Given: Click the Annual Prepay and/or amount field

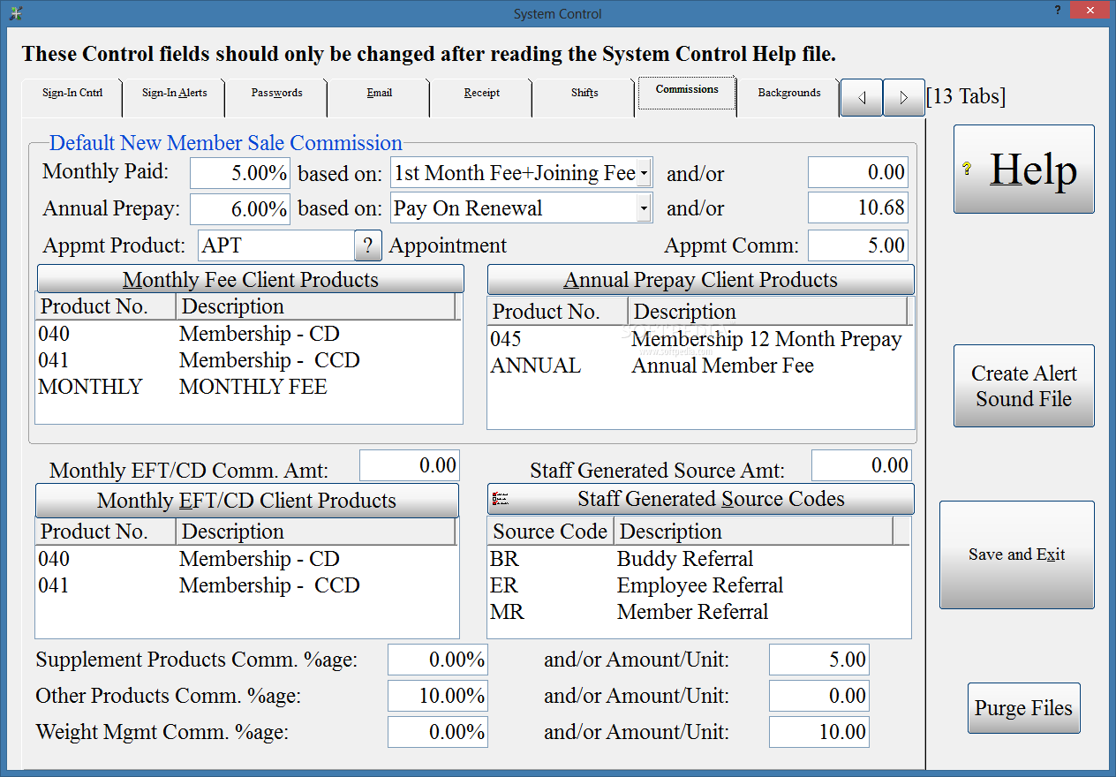Looking at the screenshot, I should pyautogui.click(x=858, y=209).
